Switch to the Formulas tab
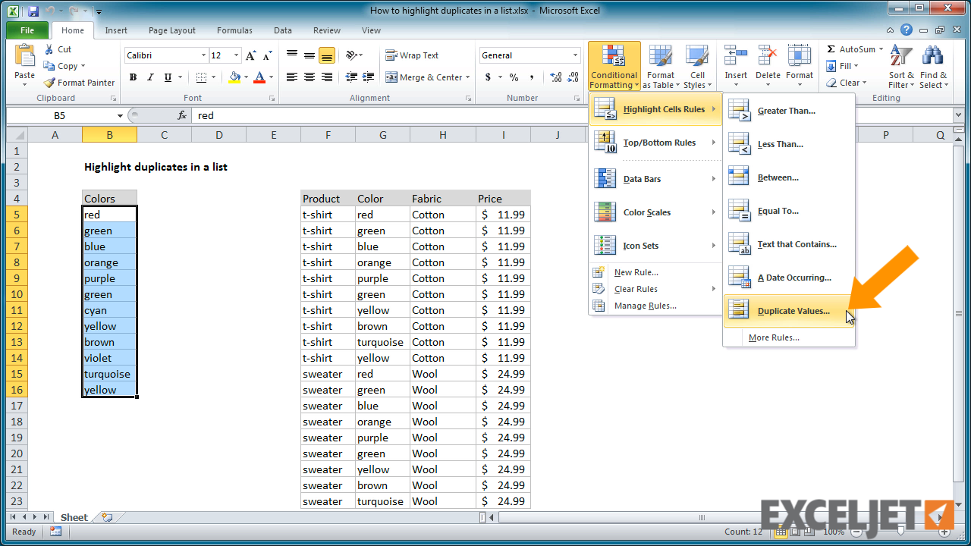971x546 pixels. [234, 30]
